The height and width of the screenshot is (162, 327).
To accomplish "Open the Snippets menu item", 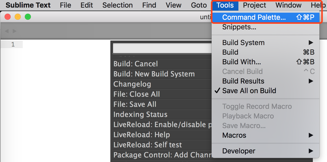I will pos(239,27).
